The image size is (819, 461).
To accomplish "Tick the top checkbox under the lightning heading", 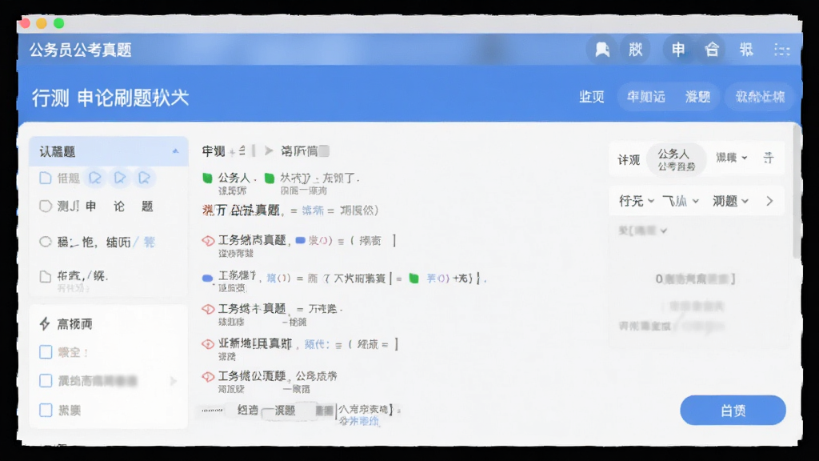I will point(46,352).
